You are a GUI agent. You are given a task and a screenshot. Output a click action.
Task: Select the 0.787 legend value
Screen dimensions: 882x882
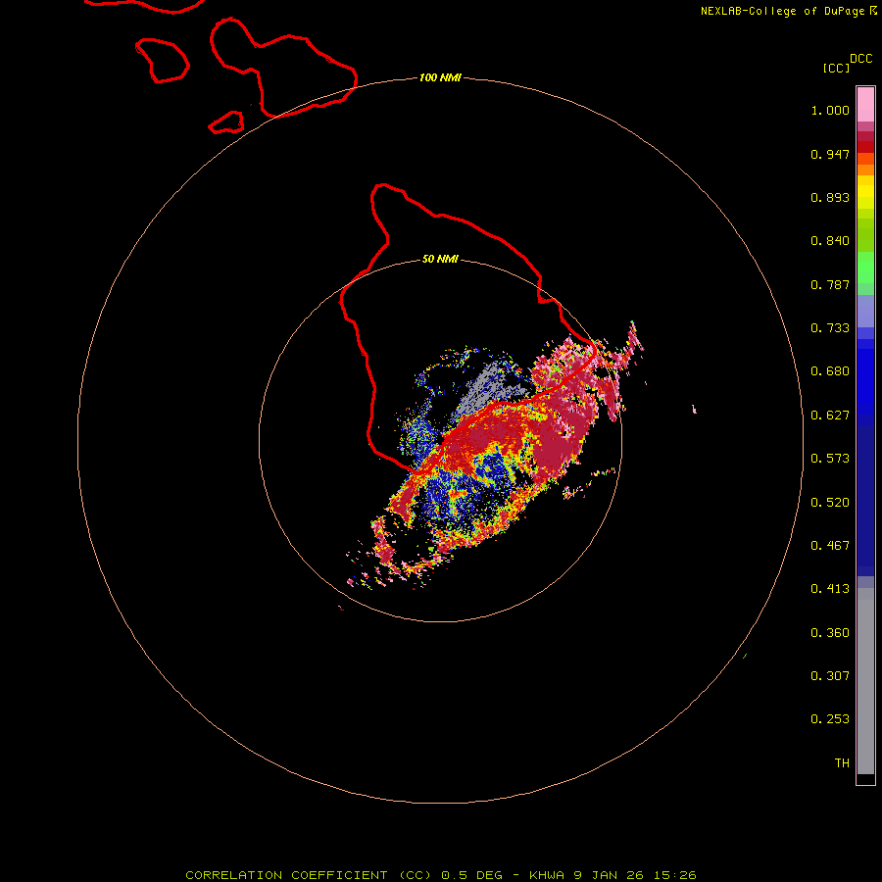[830, 284]
